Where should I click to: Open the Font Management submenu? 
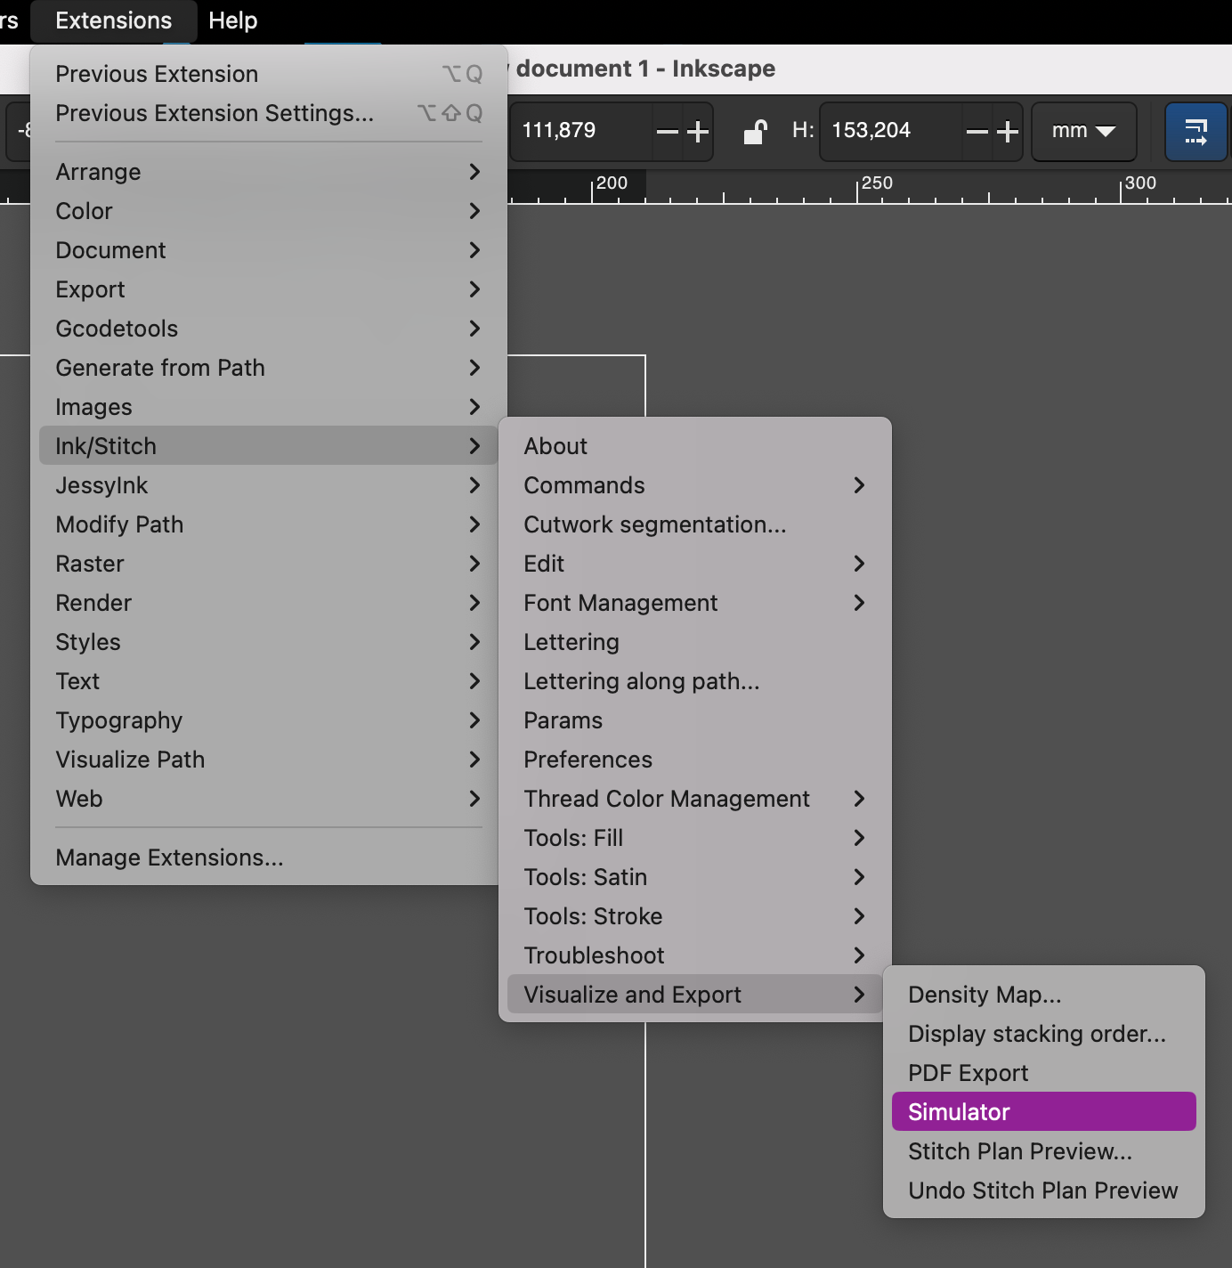click(x=695, y=603)
